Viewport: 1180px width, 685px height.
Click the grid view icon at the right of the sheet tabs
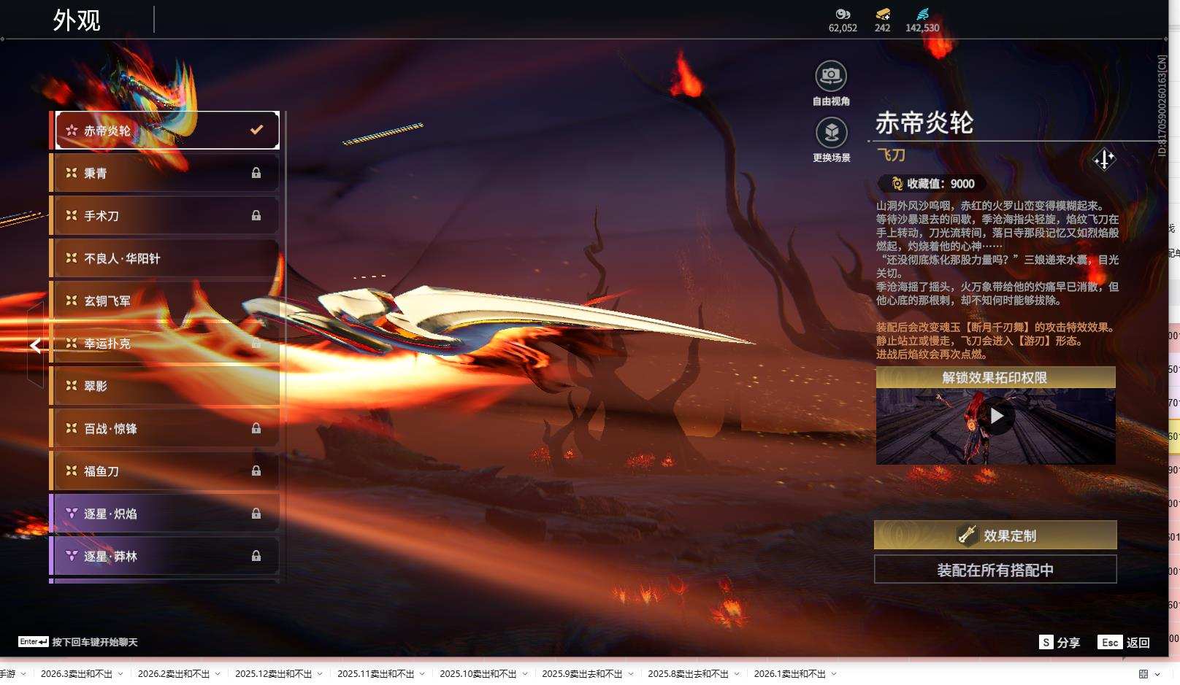coord(1143,674)
